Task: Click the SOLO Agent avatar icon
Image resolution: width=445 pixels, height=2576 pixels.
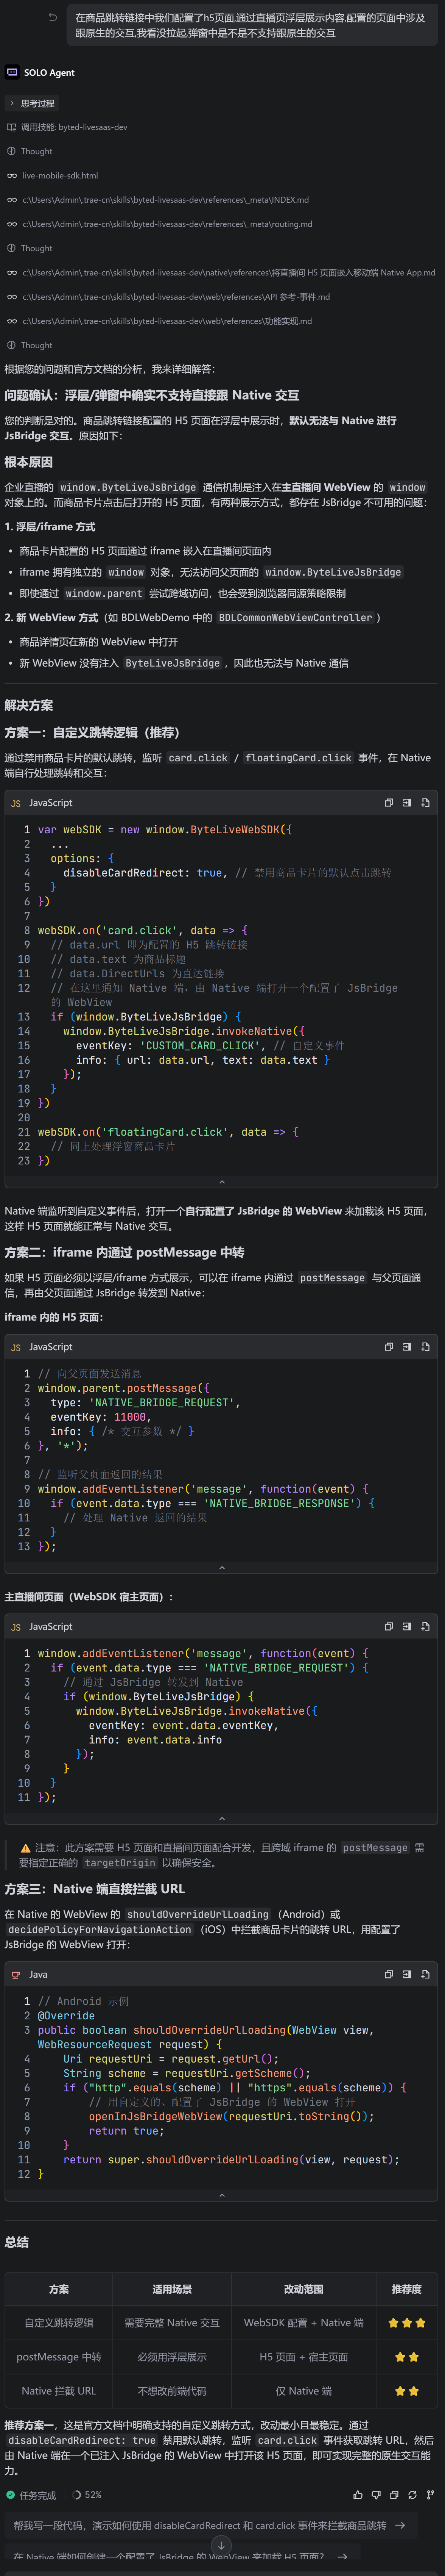Action: tap(12, 72)
